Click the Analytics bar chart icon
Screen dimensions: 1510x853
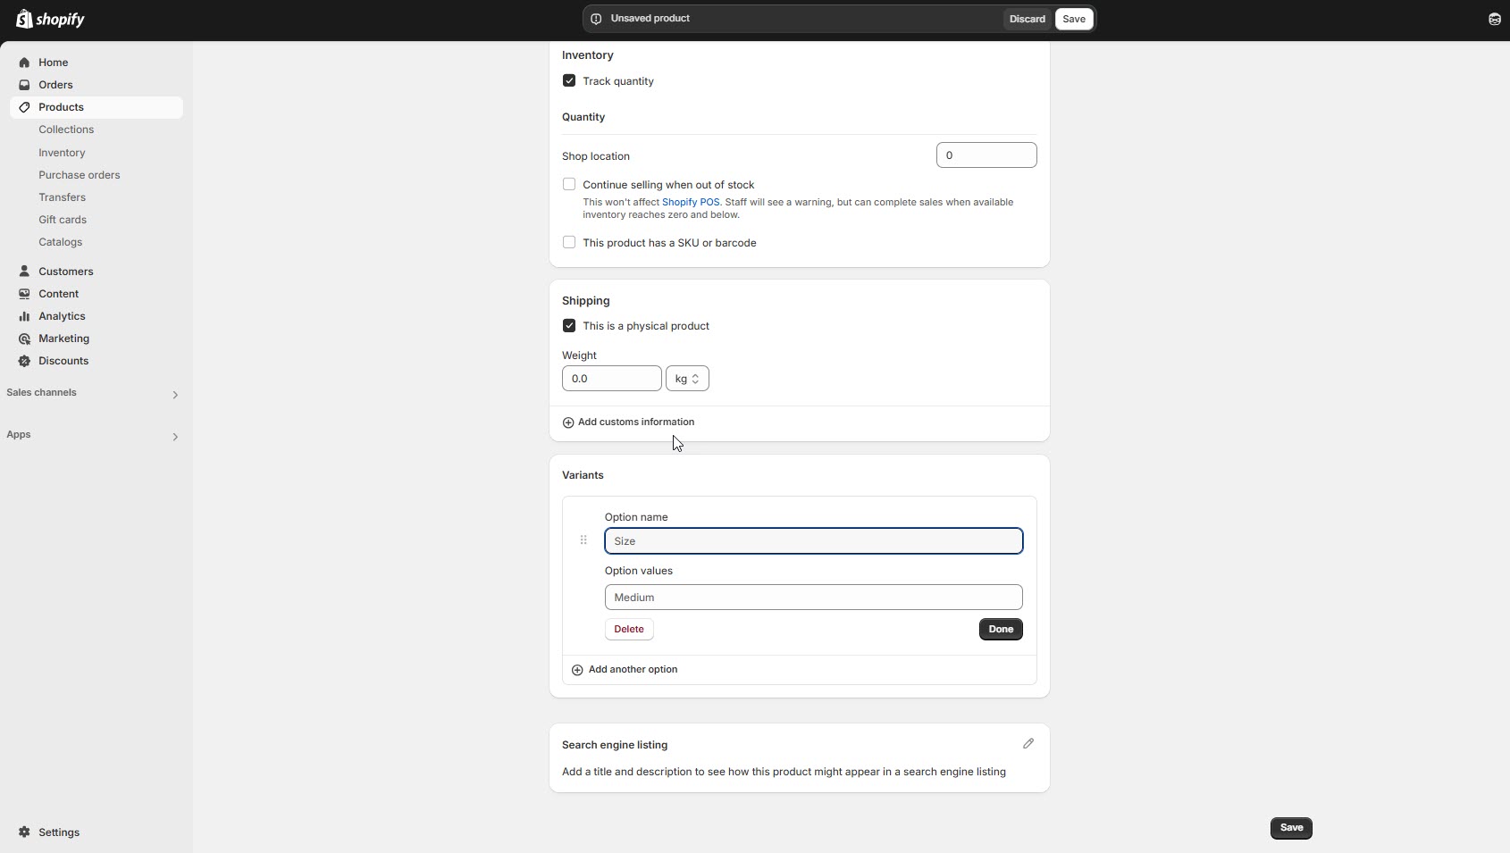(x=24, y=316)
